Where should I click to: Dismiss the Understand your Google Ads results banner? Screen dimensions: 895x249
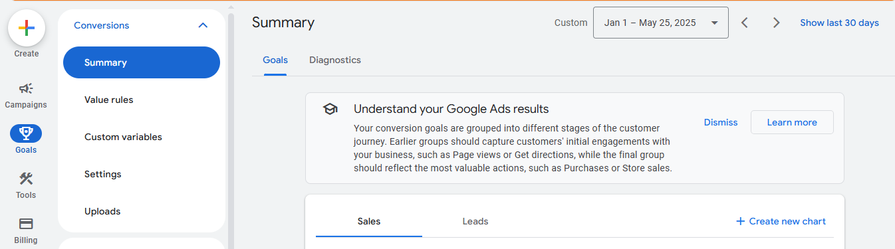click(x=721, y=122)
